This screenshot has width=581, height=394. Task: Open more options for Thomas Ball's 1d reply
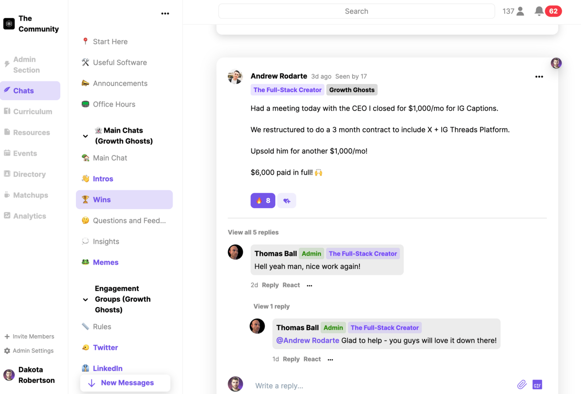(x=331, y=360)
